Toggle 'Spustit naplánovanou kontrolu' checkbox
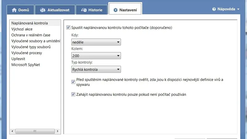The image size is (247, 139). click(68, 27)
